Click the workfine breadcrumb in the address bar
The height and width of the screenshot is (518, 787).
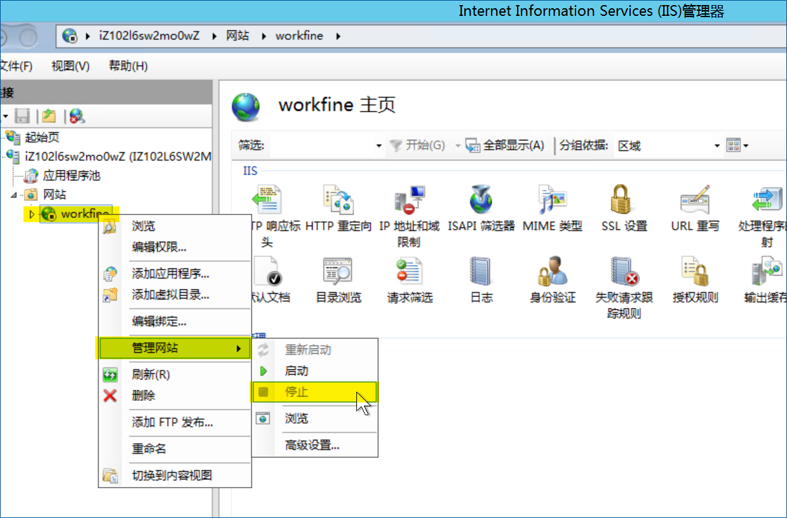click(x=299, y=36)
